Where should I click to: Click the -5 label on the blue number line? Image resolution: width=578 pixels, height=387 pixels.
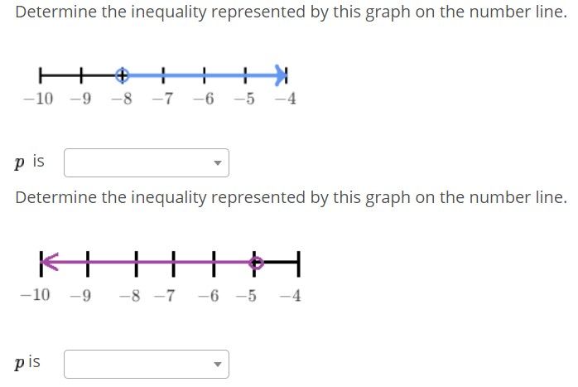(x=243, y=99)
